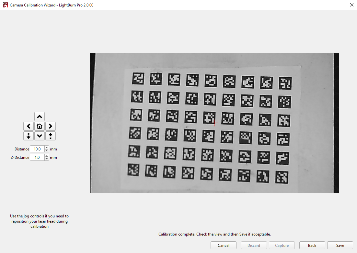Raise the Z axis with dashed up arrow
The image size is (357, 253).
click(51, 136)
